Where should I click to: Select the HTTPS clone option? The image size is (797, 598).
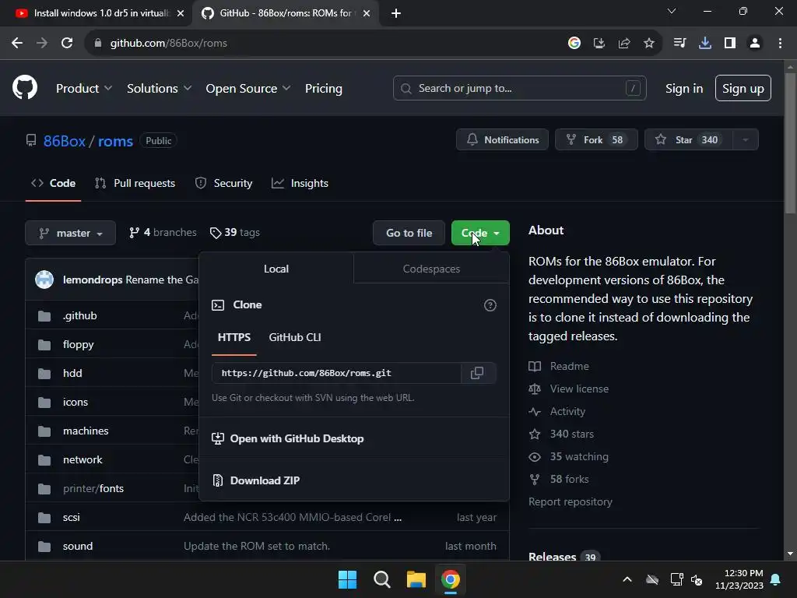pyautogui.click(x=233, y=337)
